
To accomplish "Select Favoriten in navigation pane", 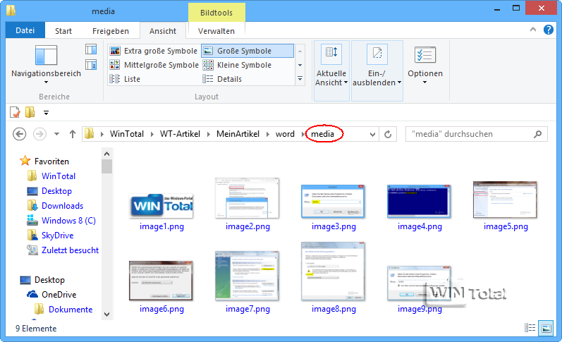I will pyautogui.click(x=51, y=161).
